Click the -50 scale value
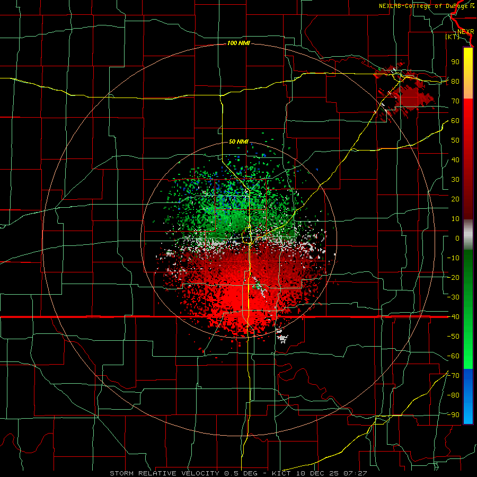The height and width of the screenshot is (477, 477). pos(453,337)
